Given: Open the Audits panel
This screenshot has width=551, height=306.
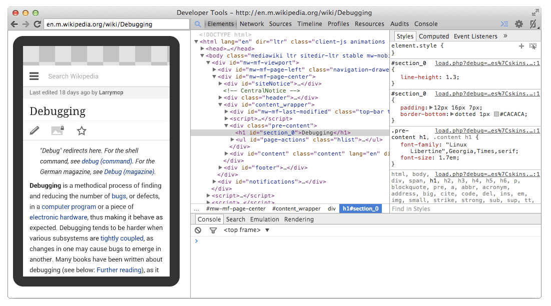Looking at the screenshot, I should (399, 24).
